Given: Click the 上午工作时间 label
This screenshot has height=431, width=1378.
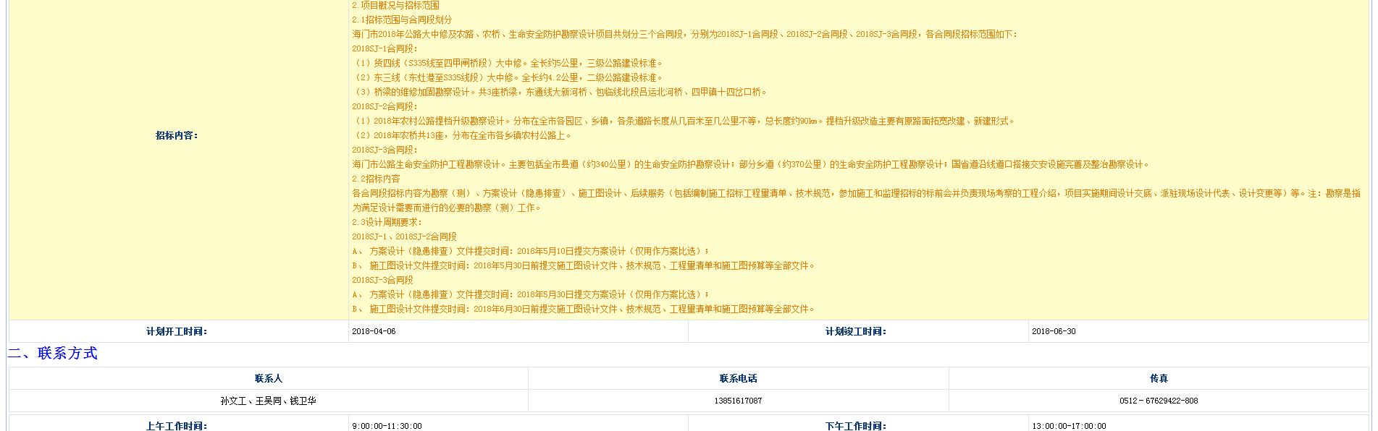Looking at the screenshot, I should point(177,426).
